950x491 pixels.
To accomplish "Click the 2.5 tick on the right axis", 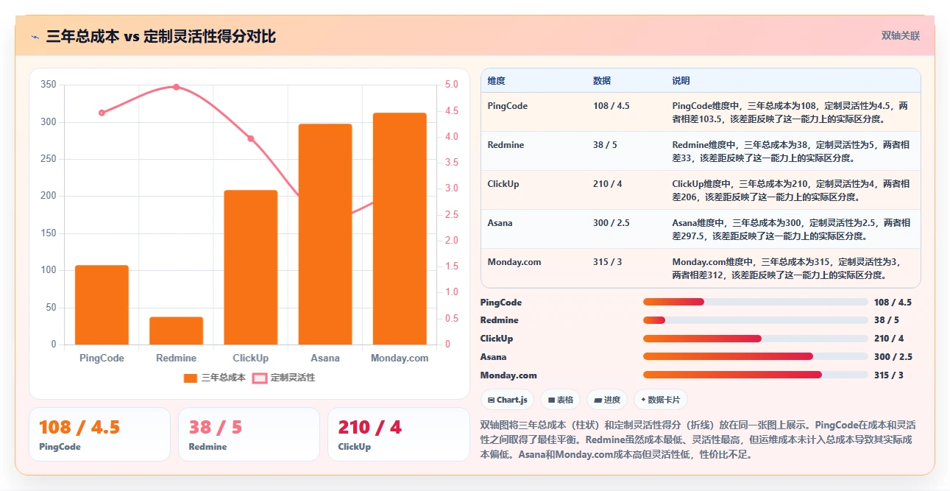I will pyautogui.click(x=452, y=214).
